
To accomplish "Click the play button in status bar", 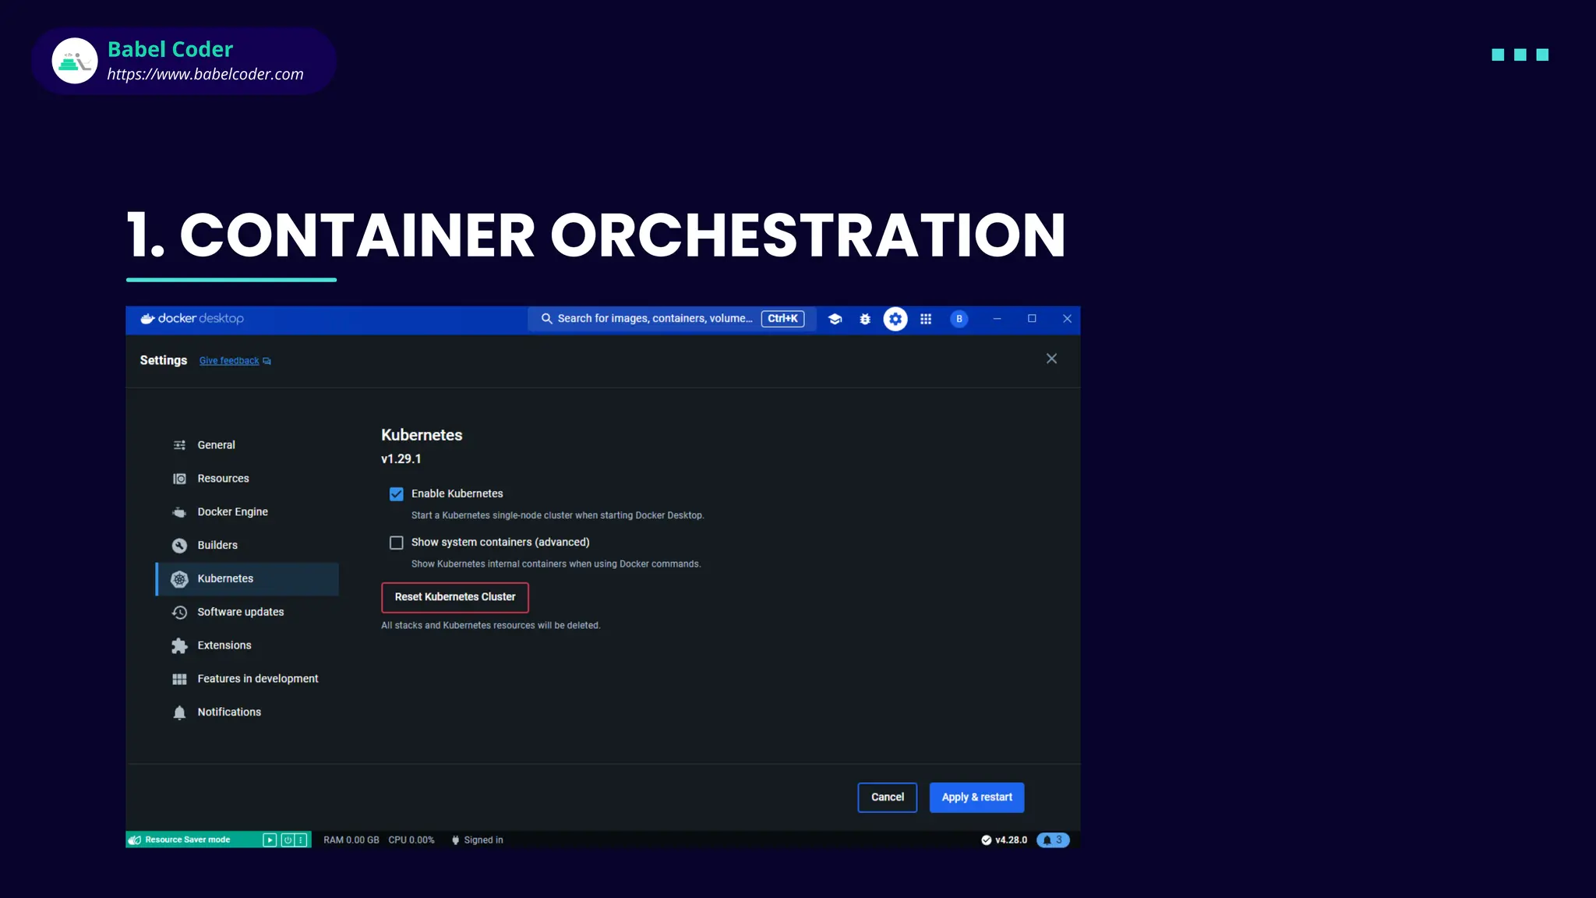I will click(270, 840).
